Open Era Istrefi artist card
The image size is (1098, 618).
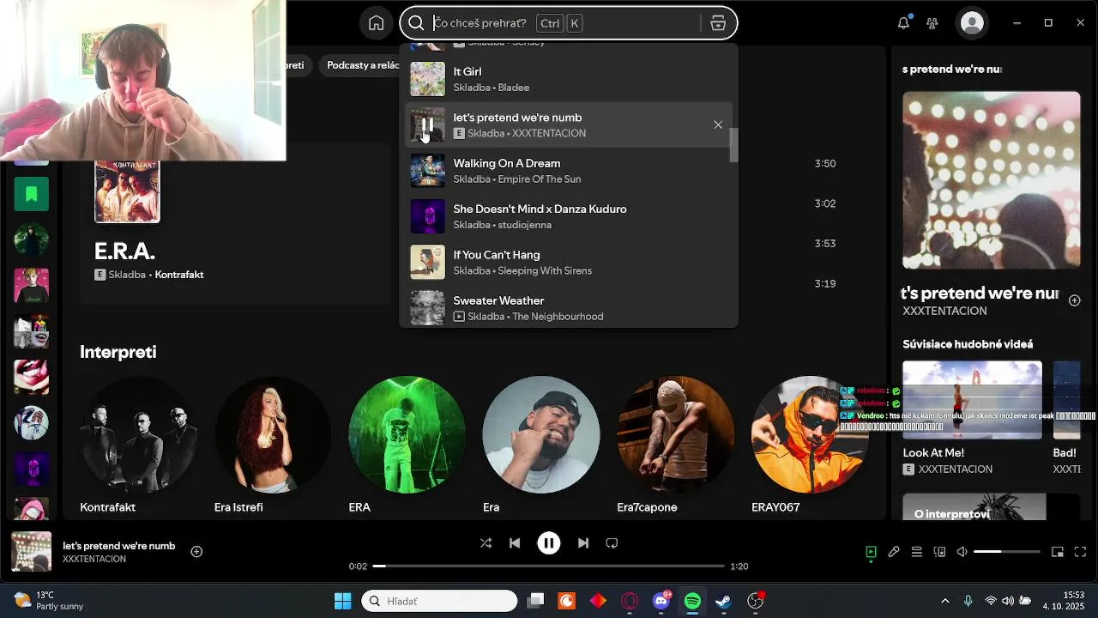(x=272, y=445)
